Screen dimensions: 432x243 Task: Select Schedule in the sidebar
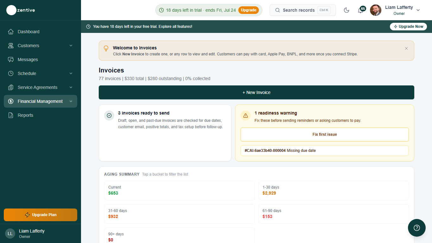41,73
